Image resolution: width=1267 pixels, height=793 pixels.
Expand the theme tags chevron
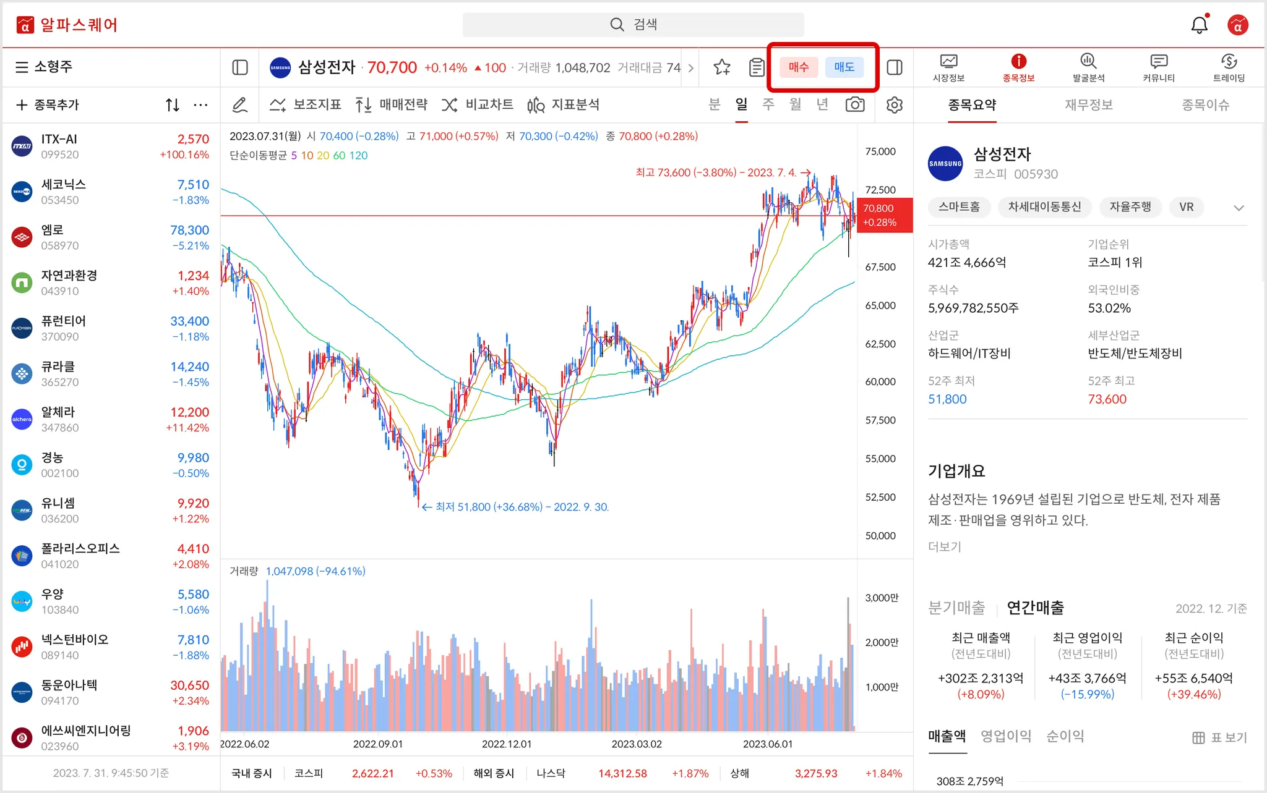tap(1239, 208)
